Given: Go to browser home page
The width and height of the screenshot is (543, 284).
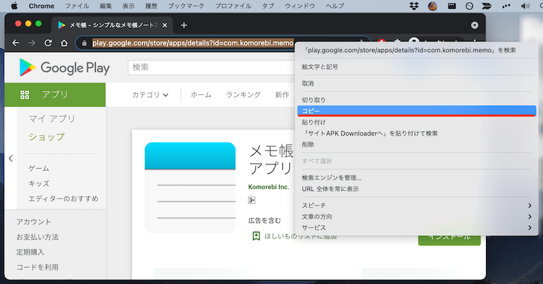Looking at the screenshot, I should click(x=64, y=43).
